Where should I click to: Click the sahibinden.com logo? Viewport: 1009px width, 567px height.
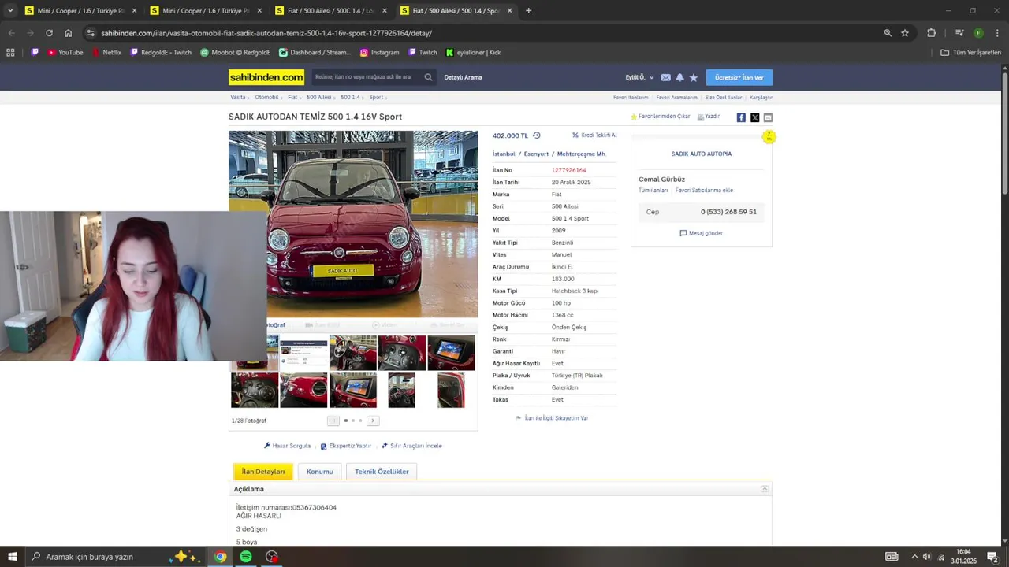(266, 77)
